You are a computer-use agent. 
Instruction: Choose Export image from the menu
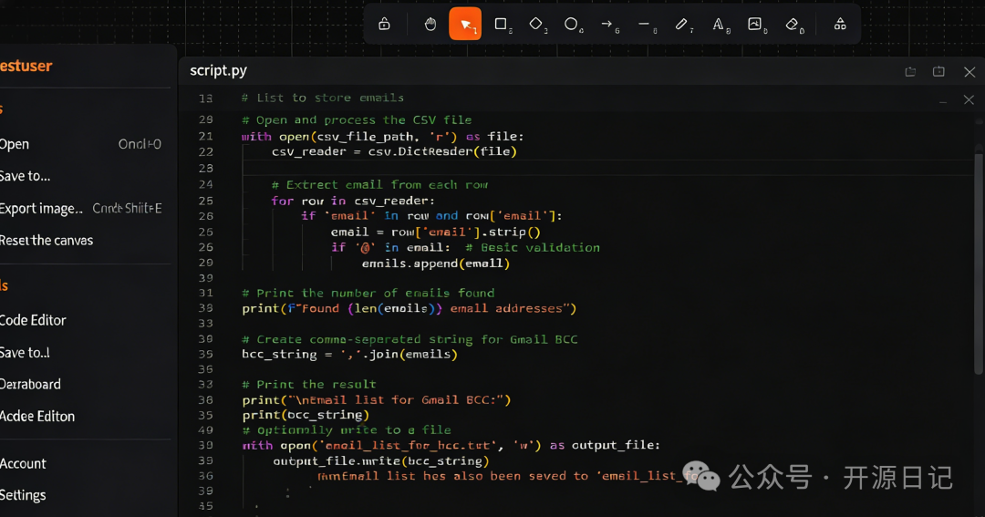pos(41,208)
